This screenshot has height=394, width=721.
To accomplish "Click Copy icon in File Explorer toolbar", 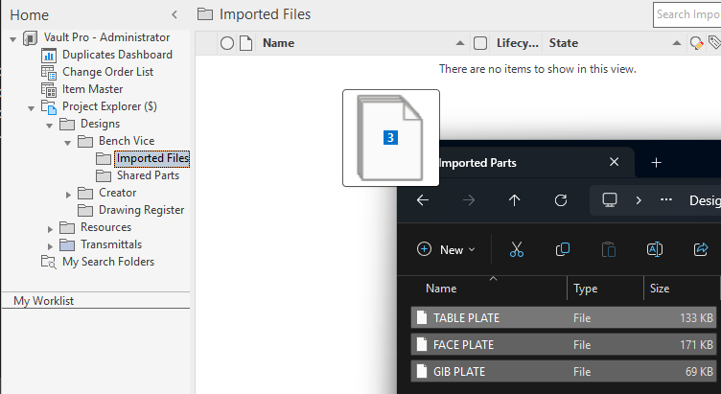I will 563,249.
